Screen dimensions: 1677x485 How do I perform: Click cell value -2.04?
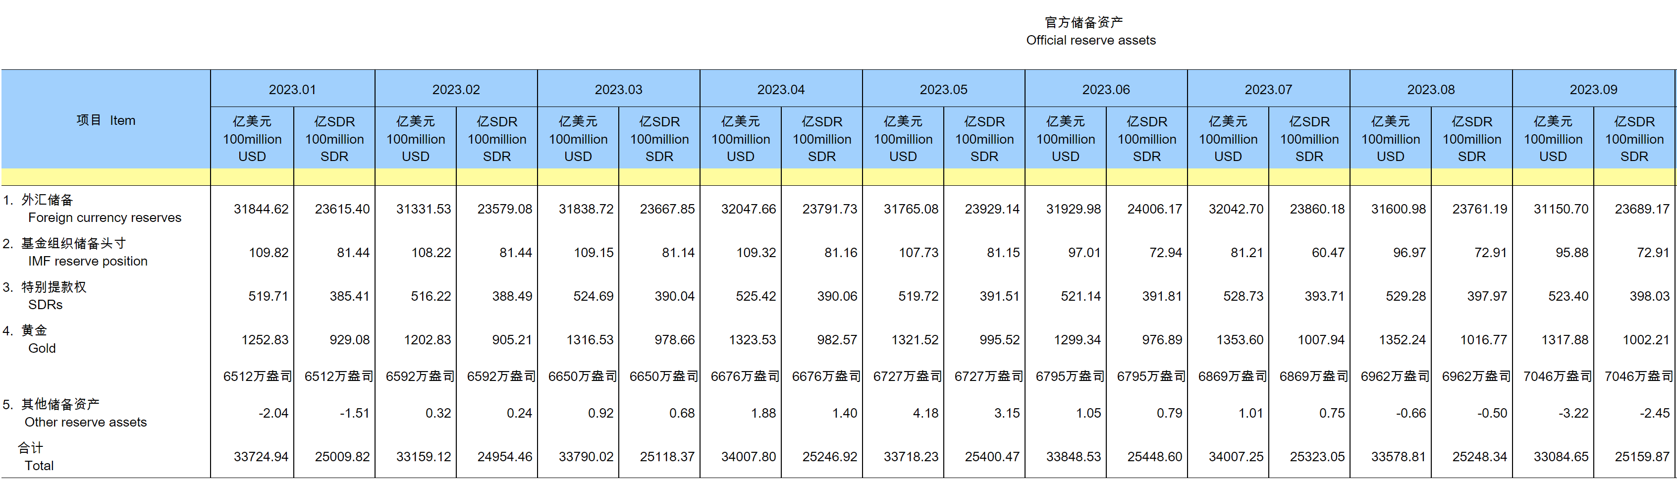tap(273, 413)
